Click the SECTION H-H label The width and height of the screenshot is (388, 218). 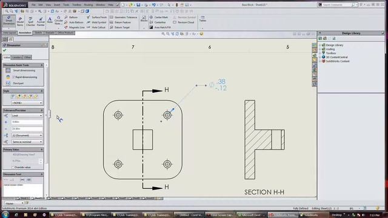(264, 192)
